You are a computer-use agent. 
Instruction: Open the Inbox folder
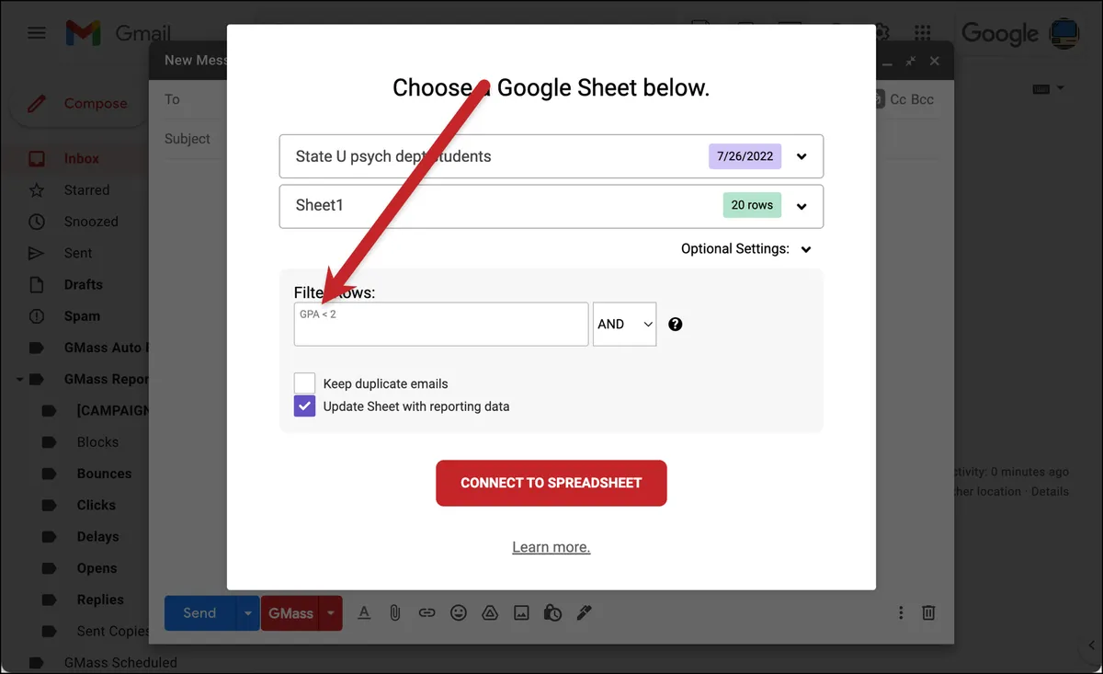(x=82, y=159)
